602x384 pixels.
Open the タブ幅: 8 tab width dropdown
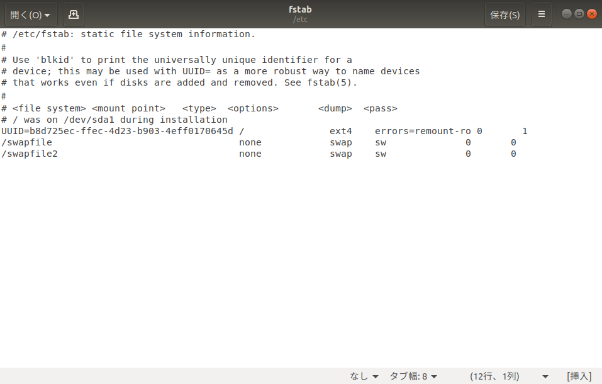(x=413, y=376)
